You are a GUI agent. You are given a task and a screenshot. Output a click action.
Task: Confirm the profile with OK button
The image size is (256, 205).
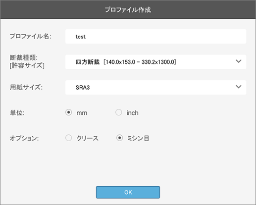[x=128, y=192]
